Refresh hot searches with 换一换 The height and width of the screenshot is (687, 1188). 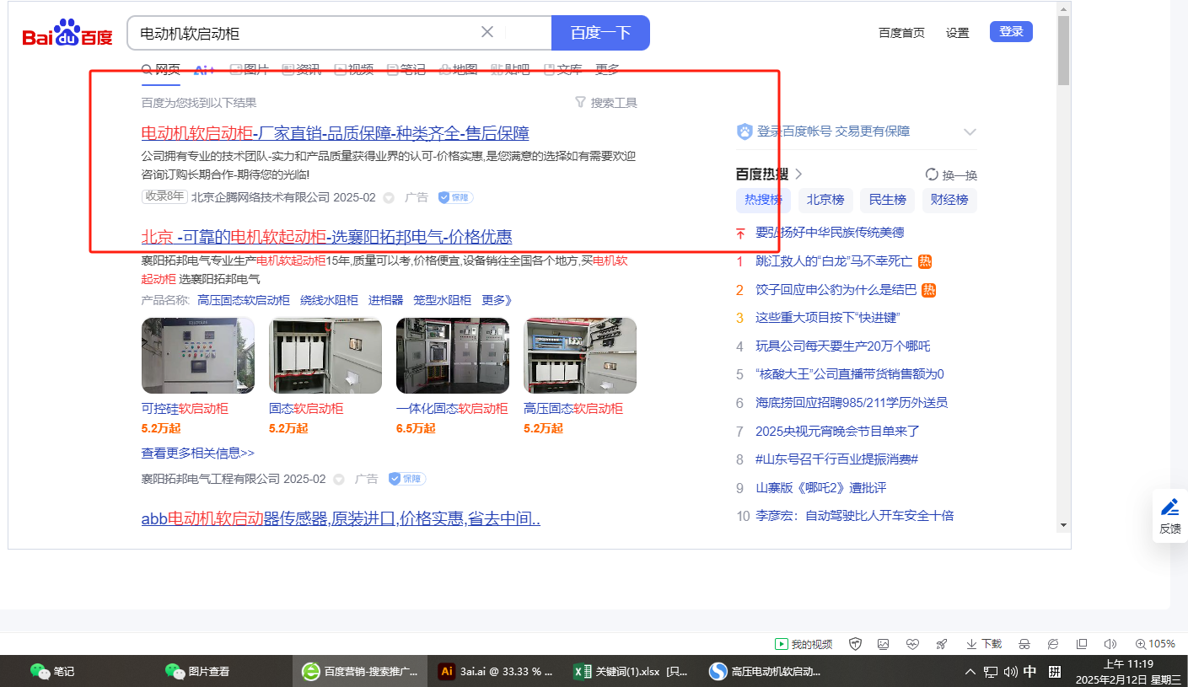pyautogui.click(x=951, y=174)
